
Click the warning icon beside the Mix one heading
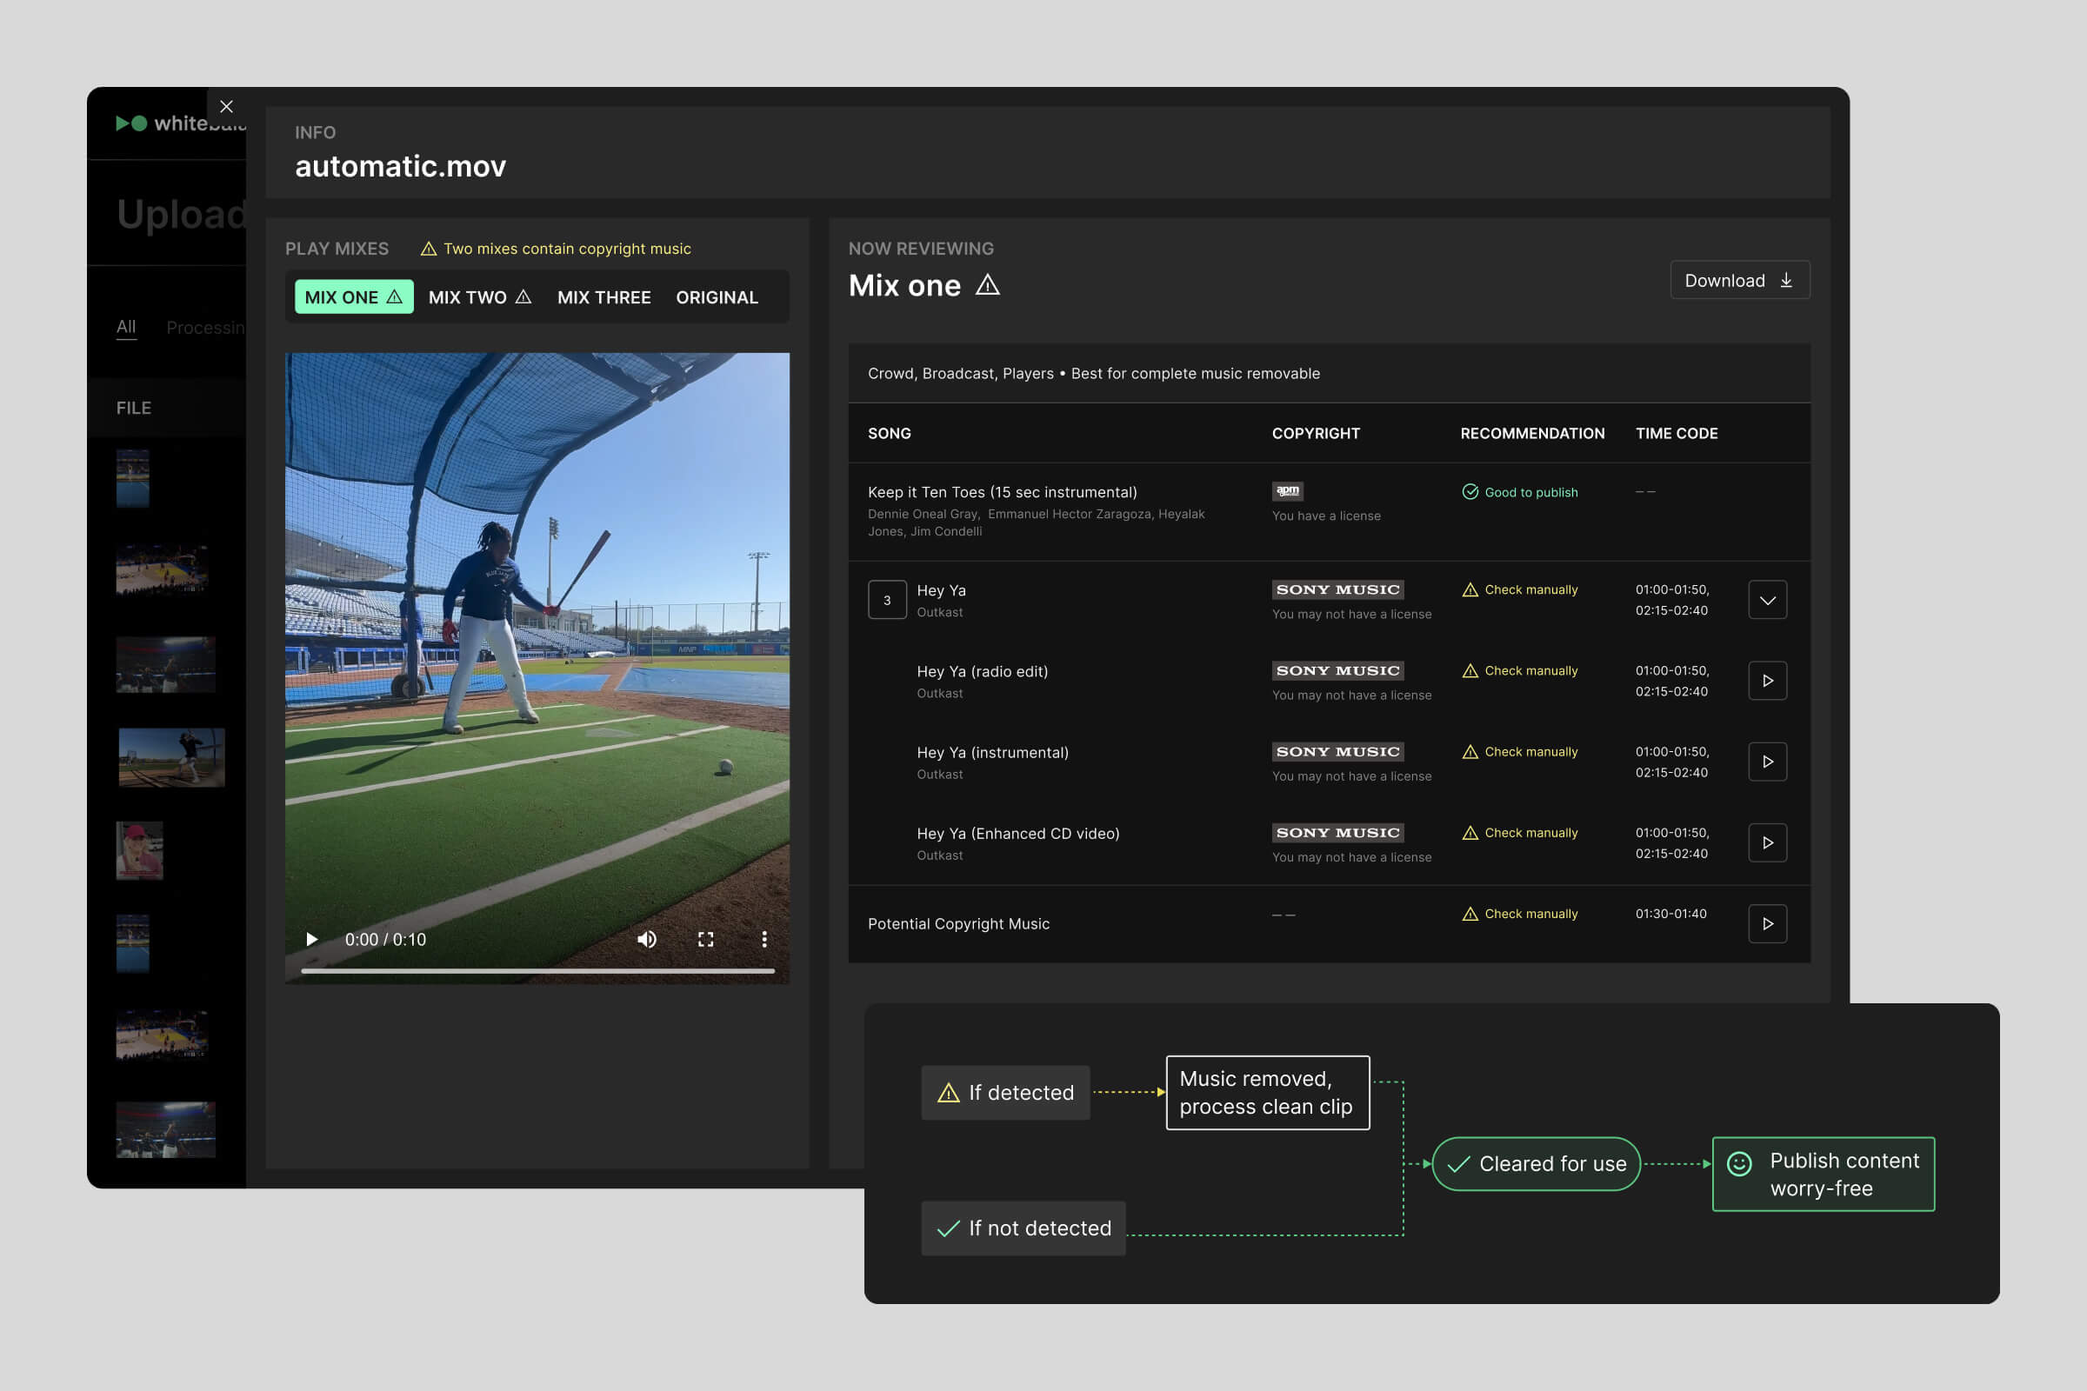[x=988, y=285]
